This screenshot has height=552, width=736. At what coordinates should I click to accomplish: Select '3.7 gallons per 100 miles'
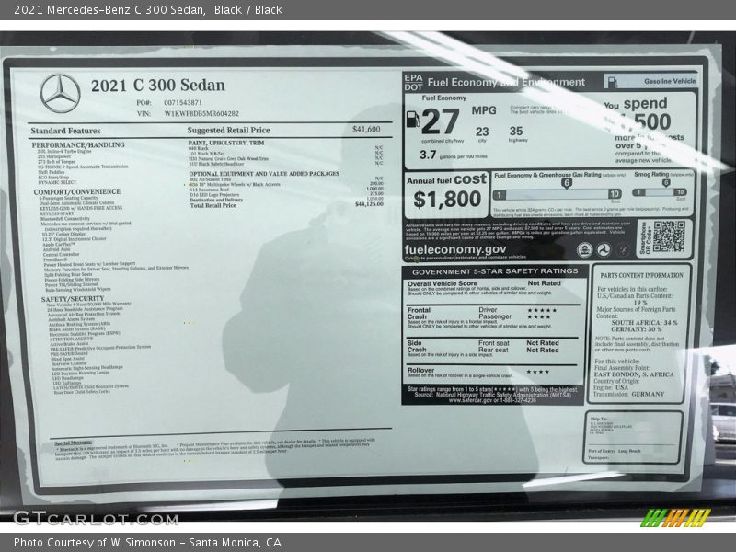(x=454, y=155)
